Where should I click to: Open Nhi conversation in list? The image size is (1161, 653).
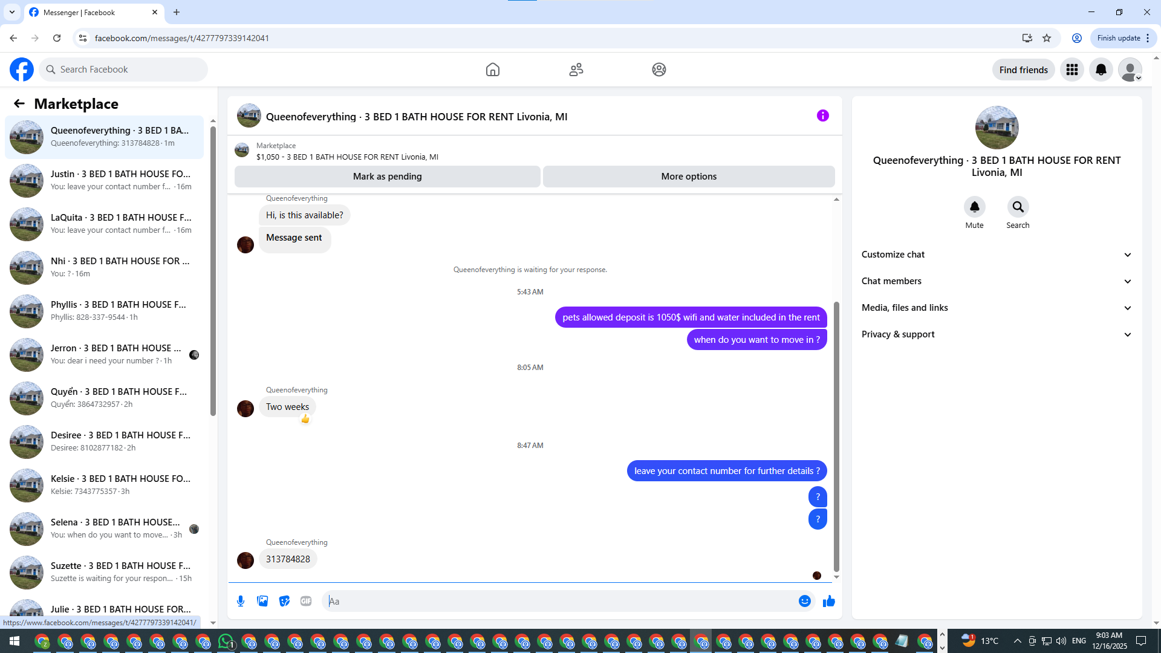coord(104,267)
